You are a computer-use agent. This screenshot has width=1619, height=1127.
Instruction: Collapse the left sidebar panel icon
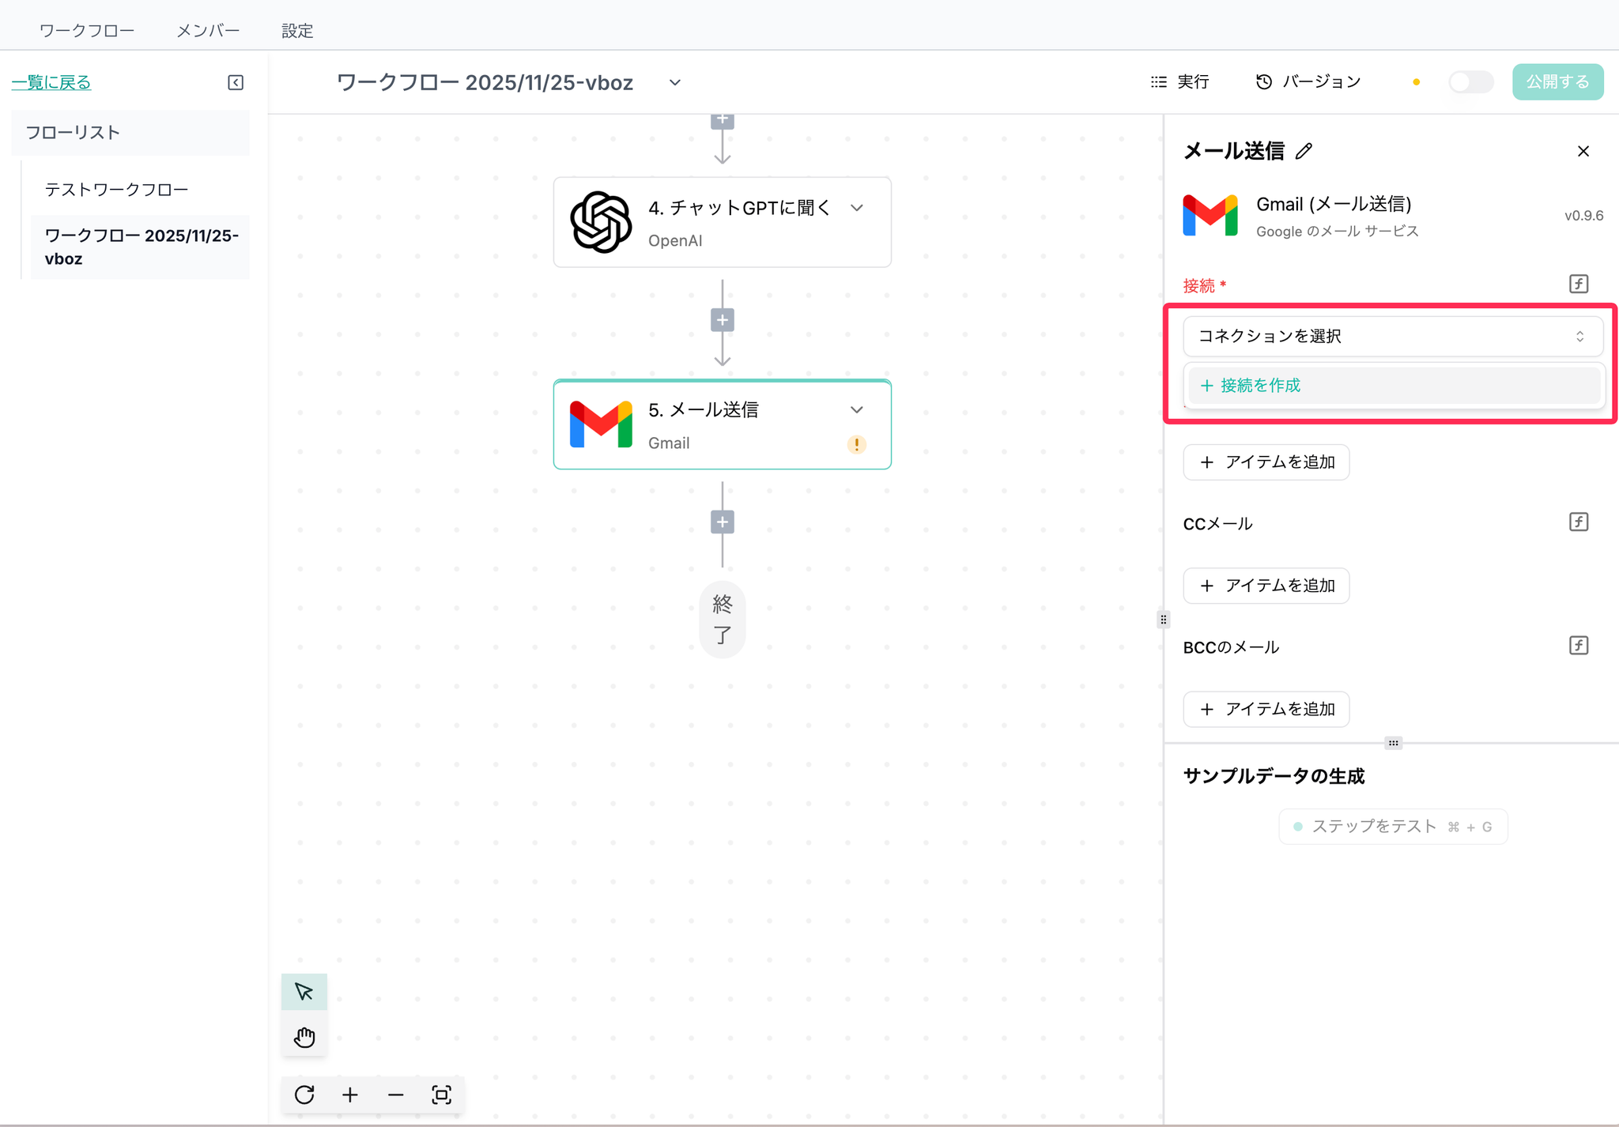236,82
